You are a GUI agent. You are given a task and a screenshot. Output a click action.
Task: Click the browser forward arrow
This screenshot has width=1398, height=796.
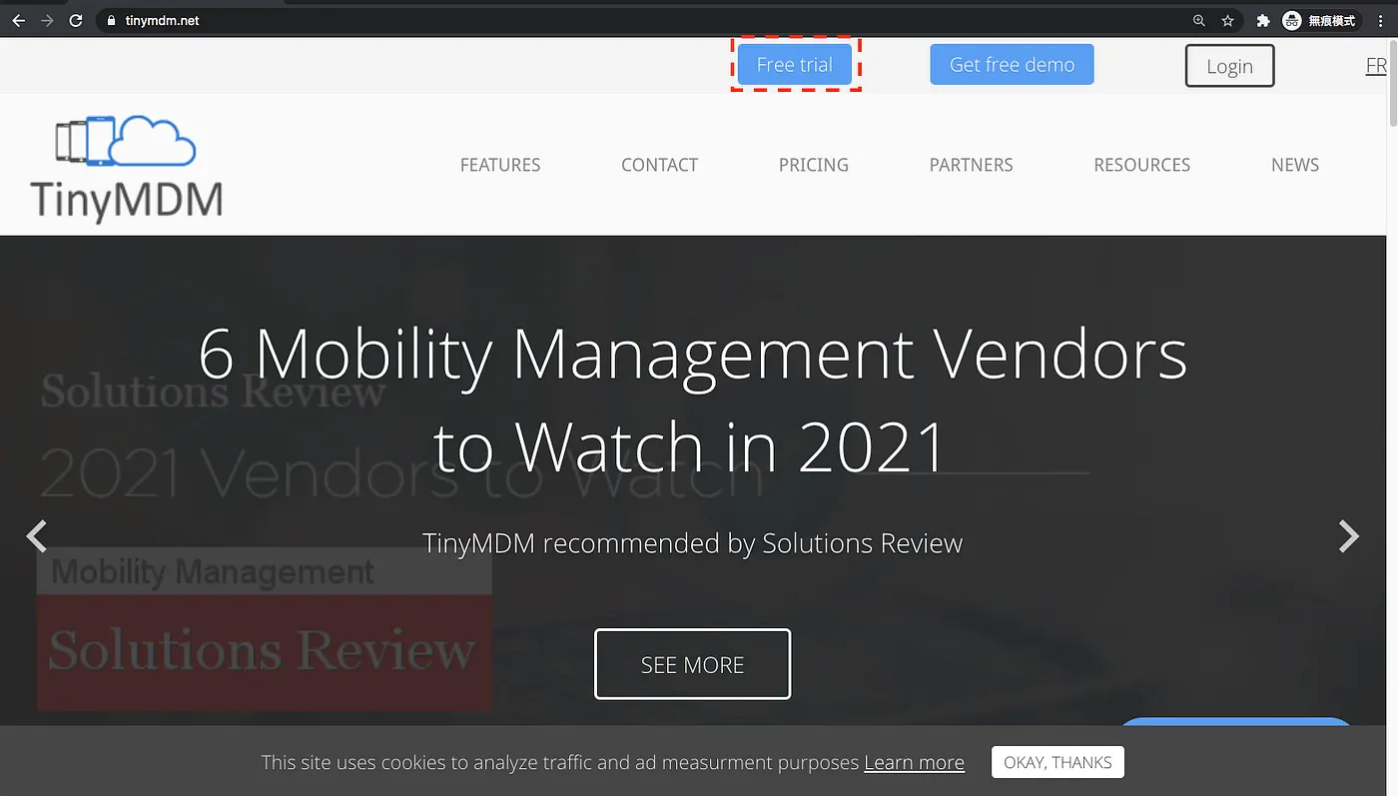coord(47,20)
